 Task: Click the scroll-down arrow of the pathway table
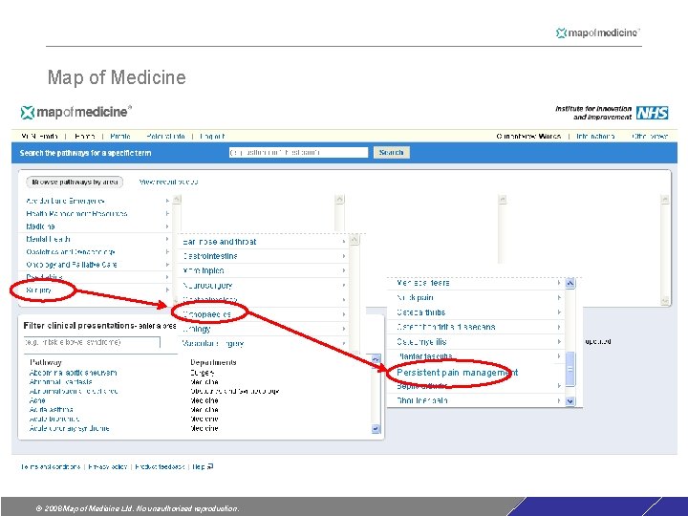click(x=376, y=428)
